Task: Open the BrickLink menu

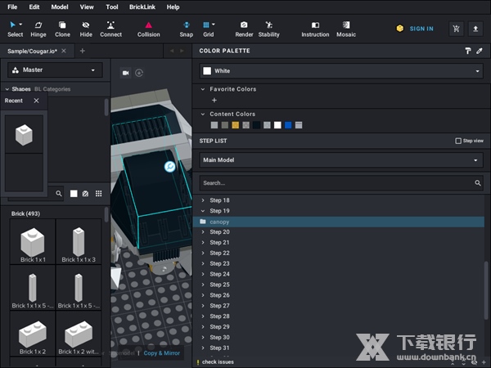Action: coord(142,7)
